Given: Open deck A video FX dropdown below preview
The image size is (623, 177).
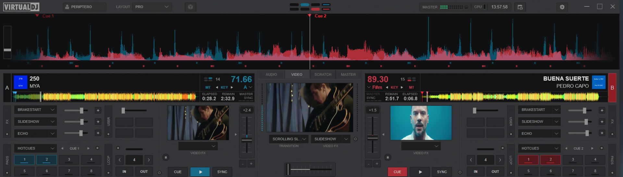Looking at the screenshot, I should (x=198, y=146).
